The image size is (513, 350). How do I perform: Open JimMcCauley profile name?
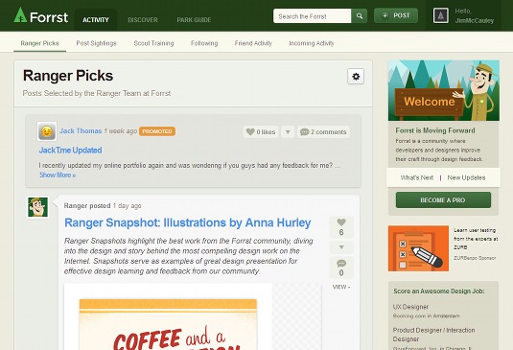474,20
